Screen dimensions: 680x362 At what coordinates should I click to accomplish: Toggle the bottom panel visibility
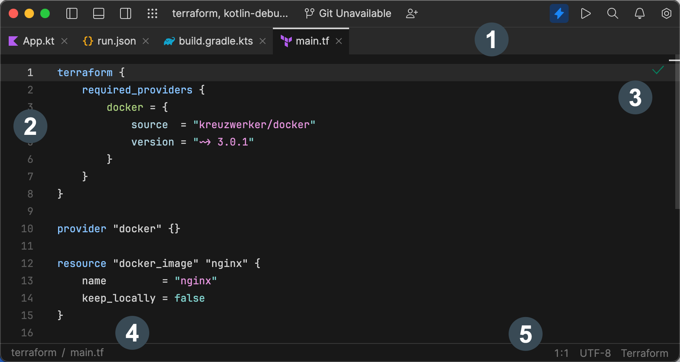[x=98, y=13]
